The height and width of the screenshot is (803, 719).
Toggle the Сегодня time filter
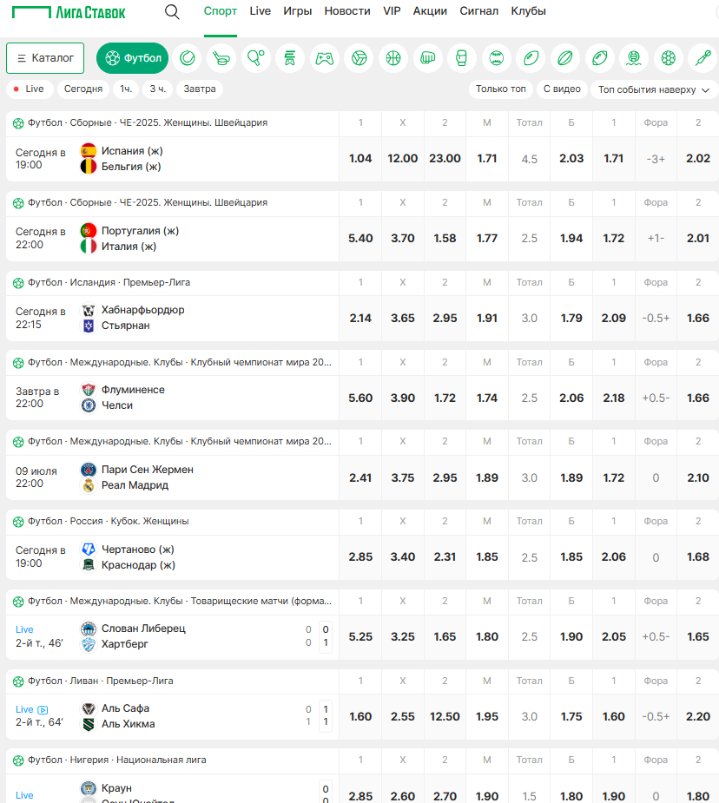(83, 89)
